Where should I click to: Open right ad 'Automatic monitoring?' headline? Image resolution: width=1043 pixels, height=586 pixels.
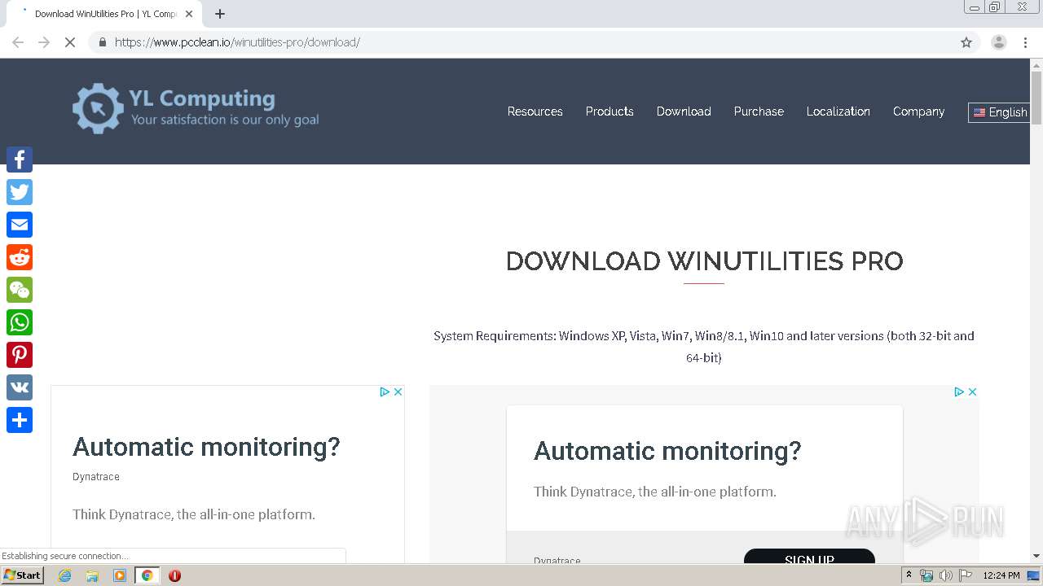point(667,451)
